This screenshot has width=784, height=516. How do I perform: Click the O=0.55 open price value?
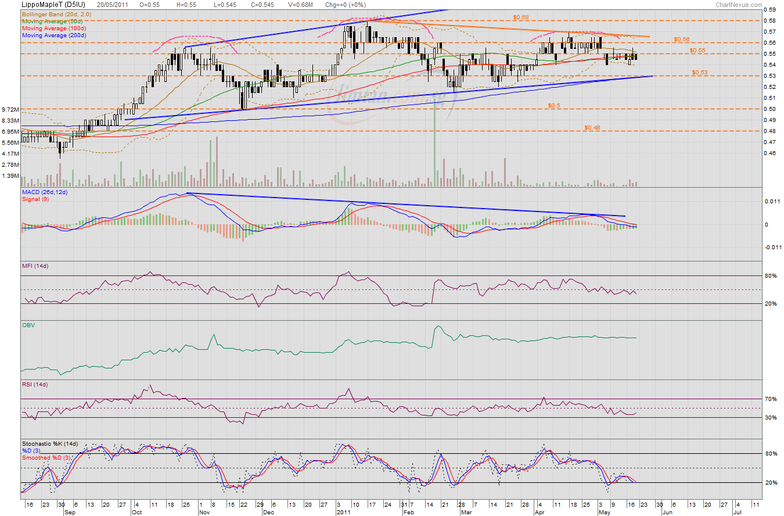point(150,4)
